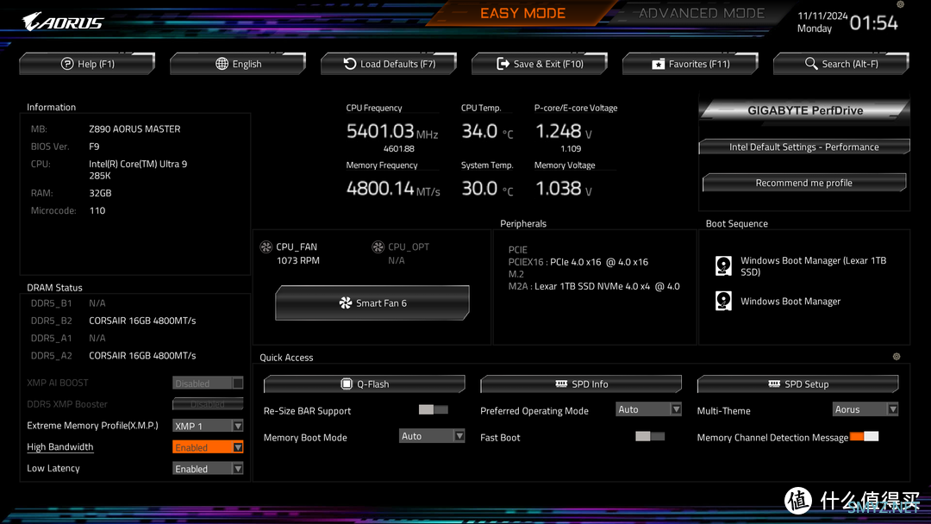This screenshot has height=524, width=931.
Task: Click the DDR5_A2 CORSAIR 16GB row
Action: click(x=114, y=355)
